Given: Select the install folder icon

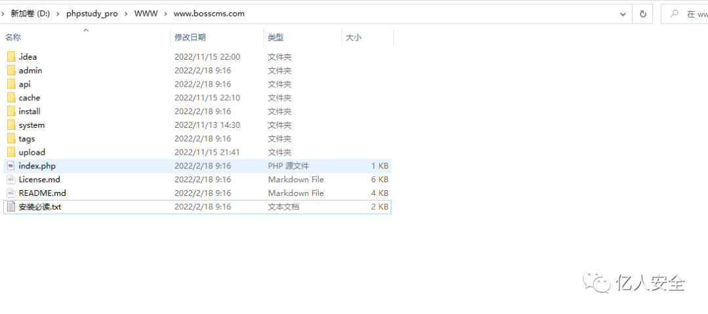Looking at the screenshot, I should pos(11,111).
